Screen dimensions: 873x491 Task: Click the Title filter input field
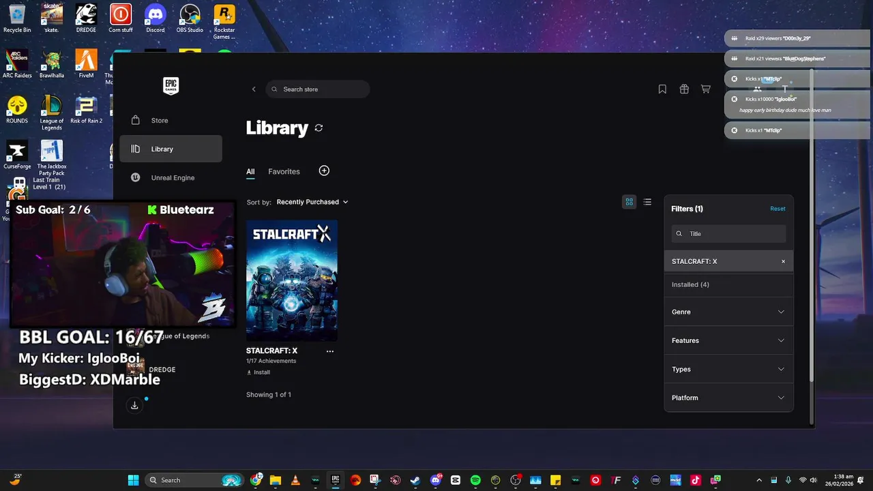click(x=728, y=233)
